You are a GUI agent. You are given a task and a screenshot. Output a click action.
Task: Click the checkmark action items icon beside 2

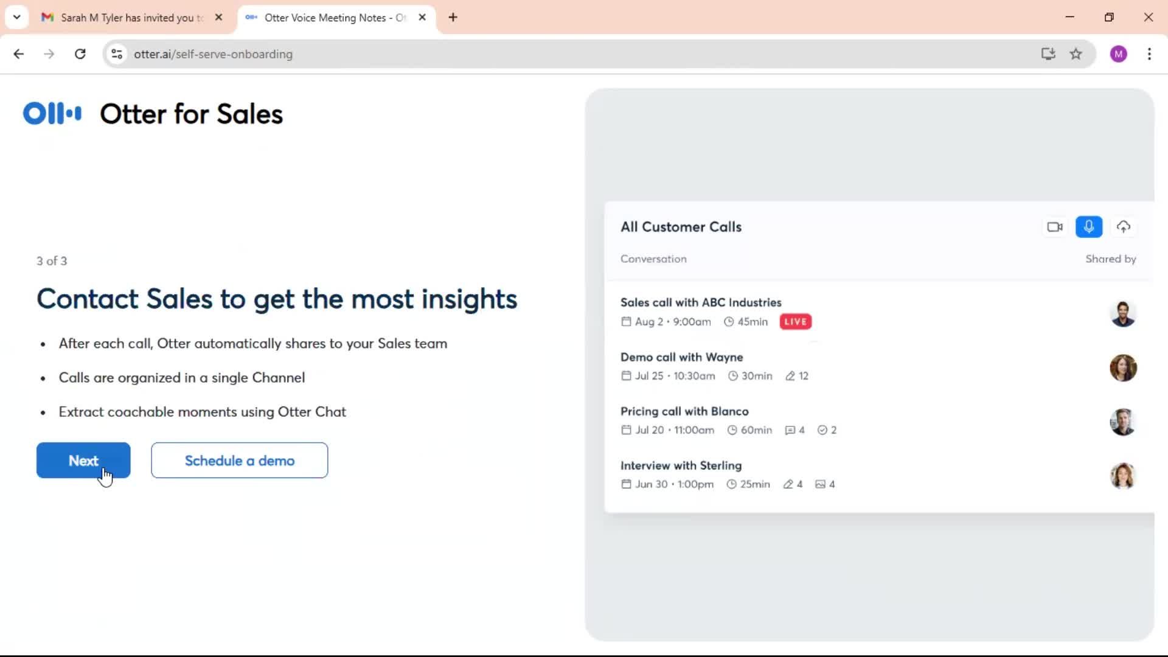(822, 430)
